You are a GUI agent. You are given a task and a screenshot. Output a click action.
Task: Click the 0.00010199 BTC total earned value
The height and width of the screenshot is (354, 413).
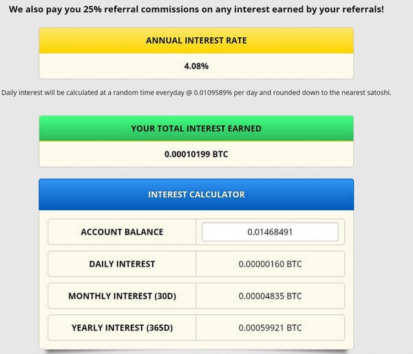[196, 154]
